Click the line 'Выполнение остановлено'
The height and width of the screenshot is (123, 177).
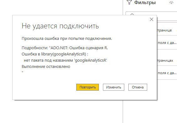click(x=46, y=67)
